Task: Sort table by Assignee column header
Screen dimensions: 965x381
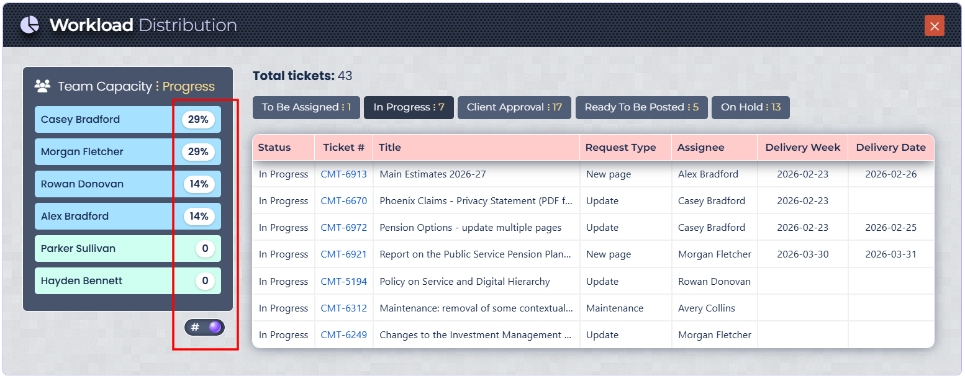Action: (700, 148)
